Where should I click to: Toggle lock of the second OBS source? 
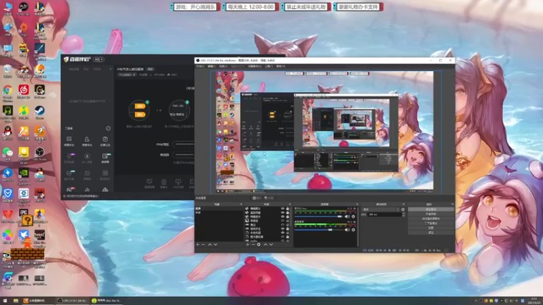point(287,213)
